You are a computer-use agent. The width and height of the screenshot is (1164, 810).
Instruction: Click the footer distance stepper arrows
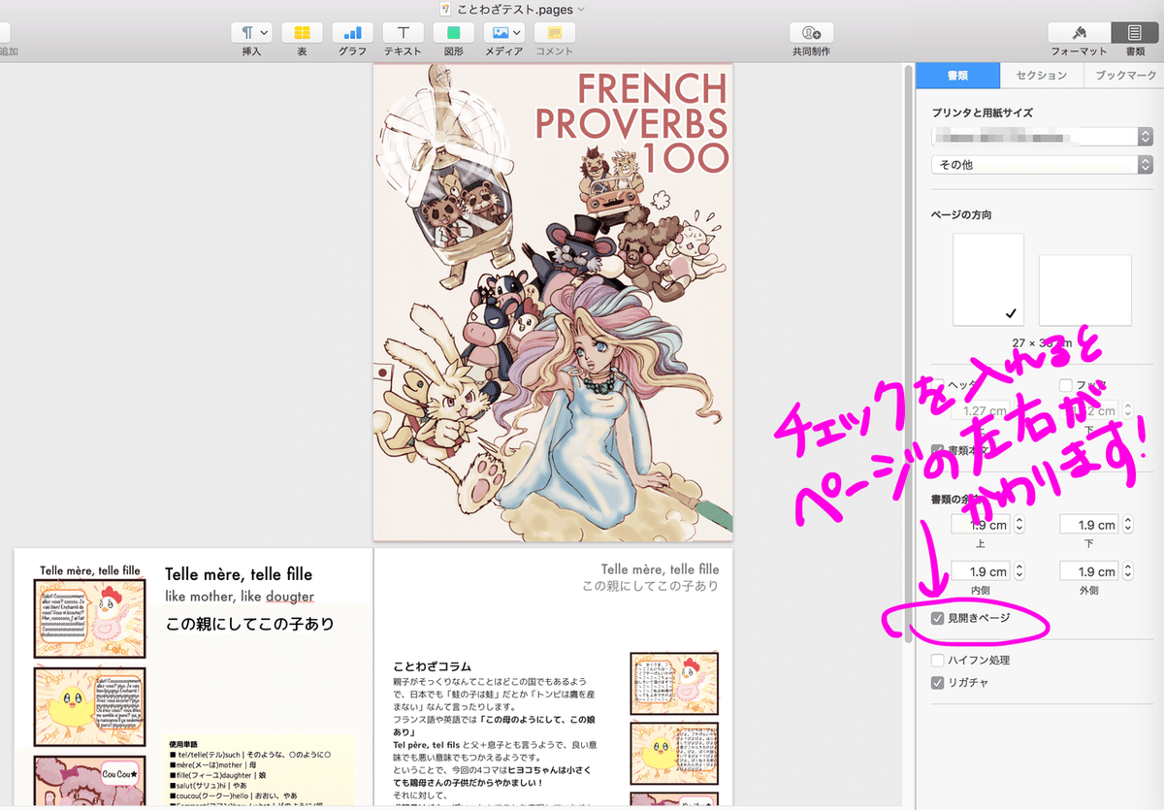pyautogui.click(x=1127, y=410)
